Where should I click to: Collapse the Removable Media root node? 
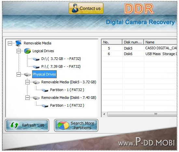[10, 43]
